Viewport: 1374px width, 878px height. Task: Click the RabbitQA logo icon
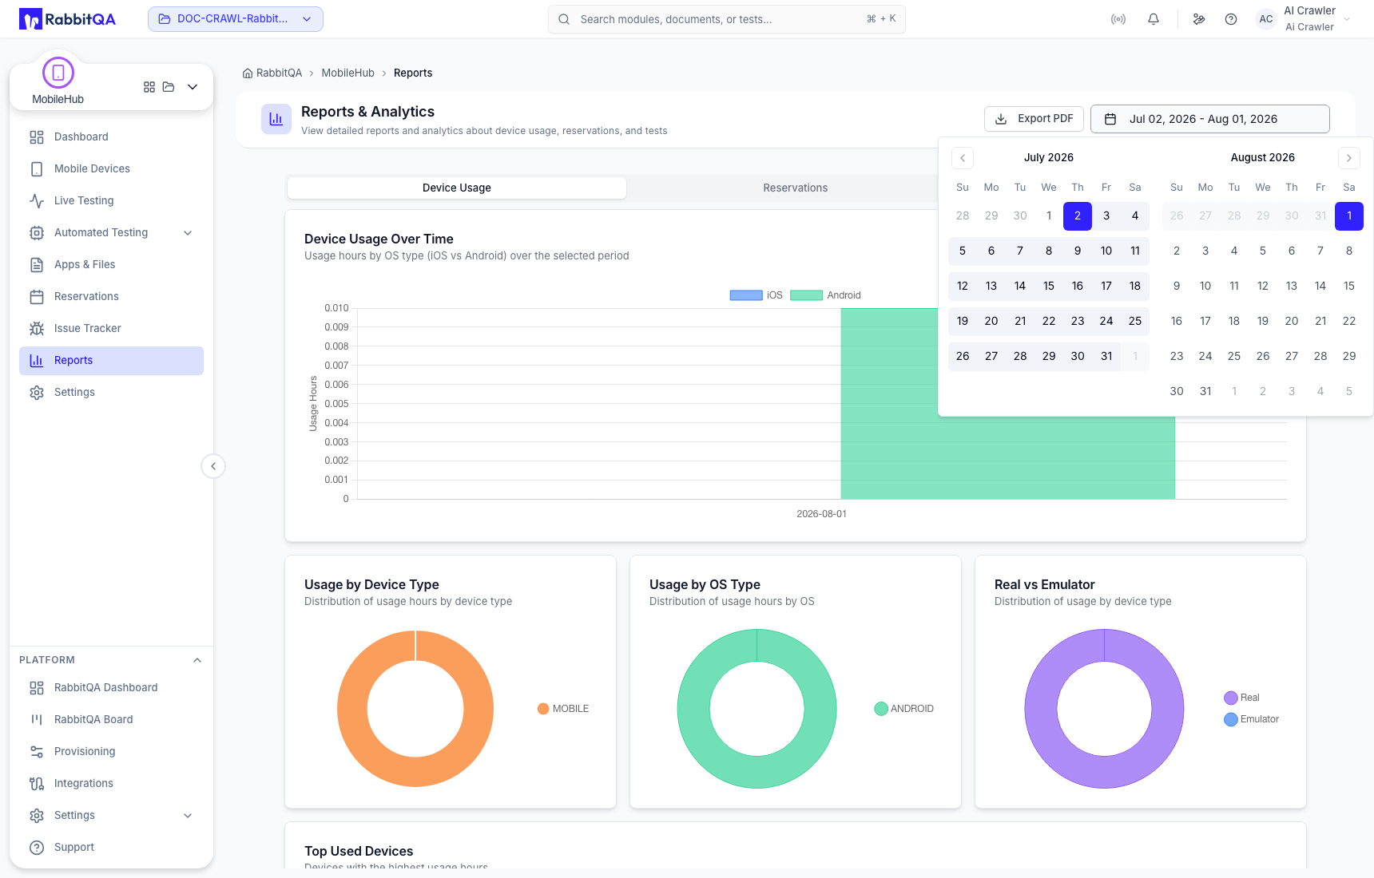(30, 19)
